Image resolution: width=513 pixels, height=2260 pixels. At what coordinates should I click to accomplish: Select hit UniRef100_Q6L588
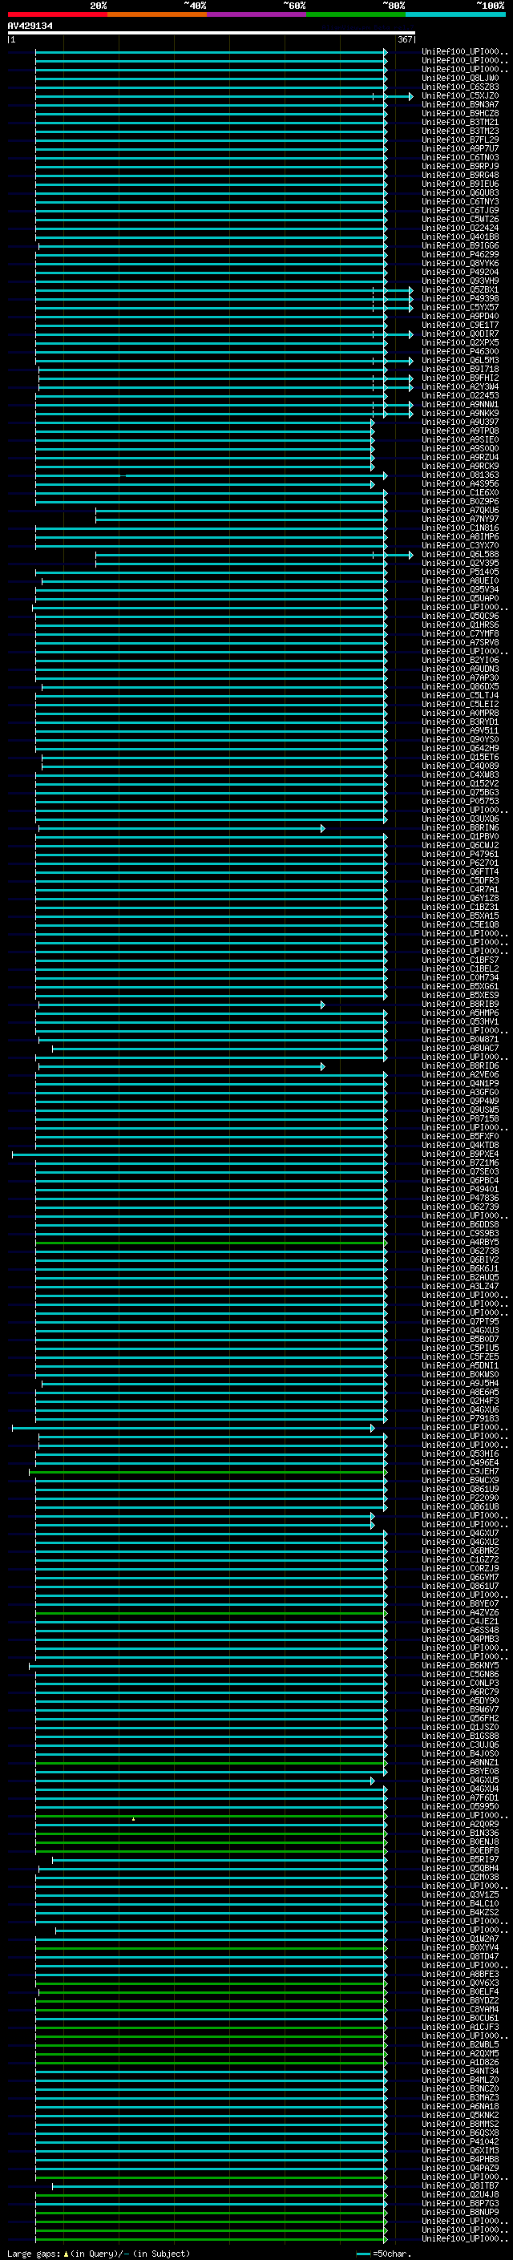tap(460, 555)
